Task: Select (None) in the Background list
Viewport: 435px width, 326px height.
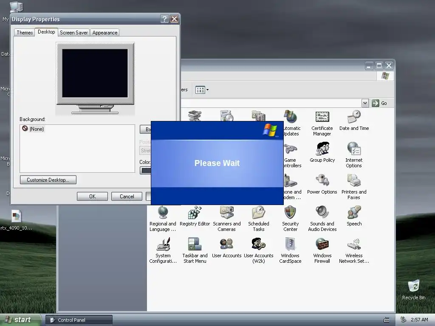Action: point(33,129)
